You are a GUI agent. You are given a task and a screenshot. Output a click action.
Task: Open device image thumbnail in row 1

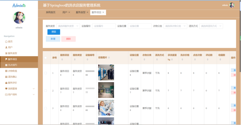pos(106,73)
